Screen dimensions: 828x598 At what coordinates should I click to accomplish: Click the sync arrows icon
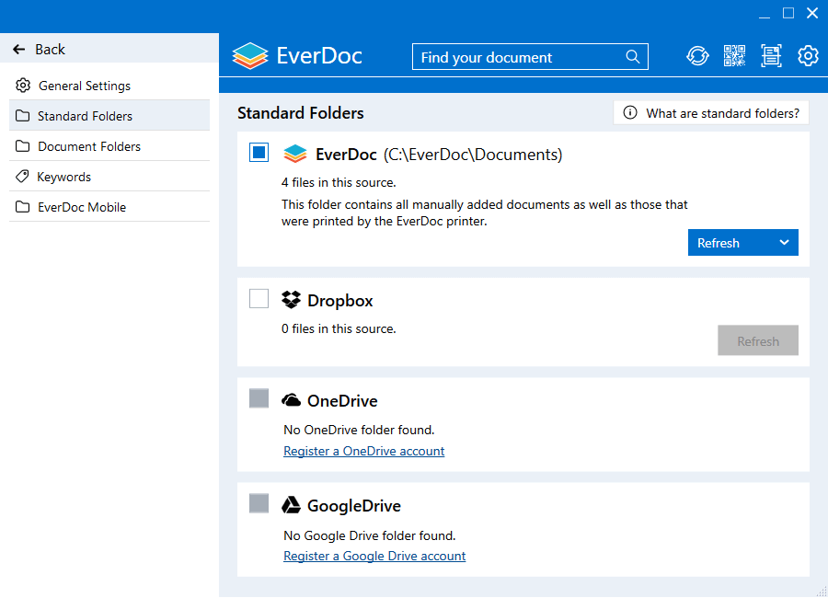click(697, 55)
